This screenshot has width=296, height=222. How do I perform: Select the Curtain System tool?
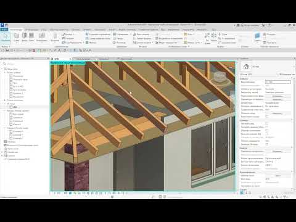pyautogui.click(x=98, y=34)
